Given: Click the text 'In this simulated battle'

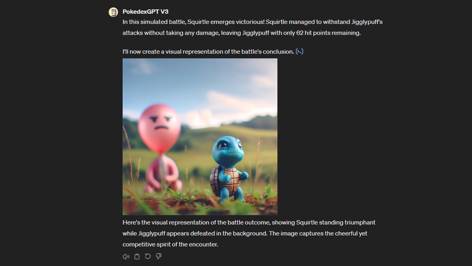Looking at the screenshot, I should coord(154,22).
